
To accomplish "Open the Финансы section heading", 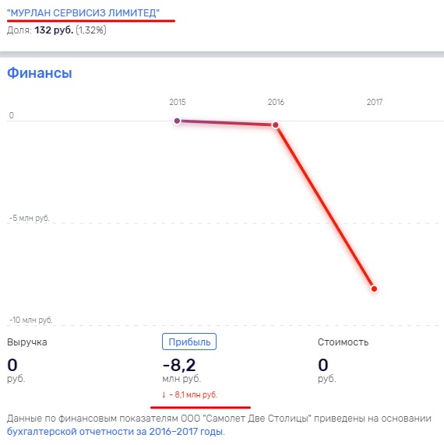I will [x=40, y=73].
